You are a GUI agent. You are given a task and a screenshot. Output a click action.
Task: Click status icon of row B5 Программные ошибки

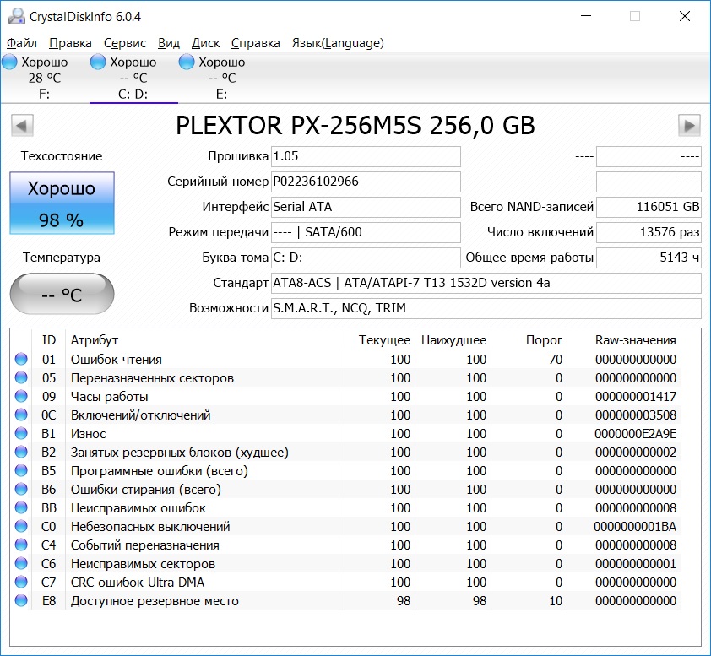[x=21, y=470]
